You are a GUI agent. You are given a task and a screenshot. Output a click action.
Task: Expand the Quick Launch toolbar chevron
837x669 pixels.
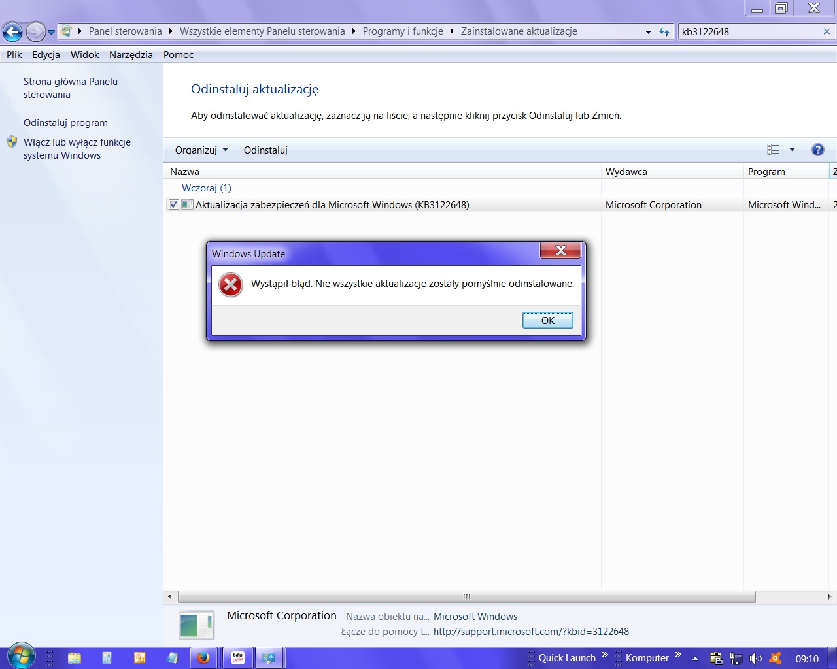pyautogui.click(x=605, y=654)
